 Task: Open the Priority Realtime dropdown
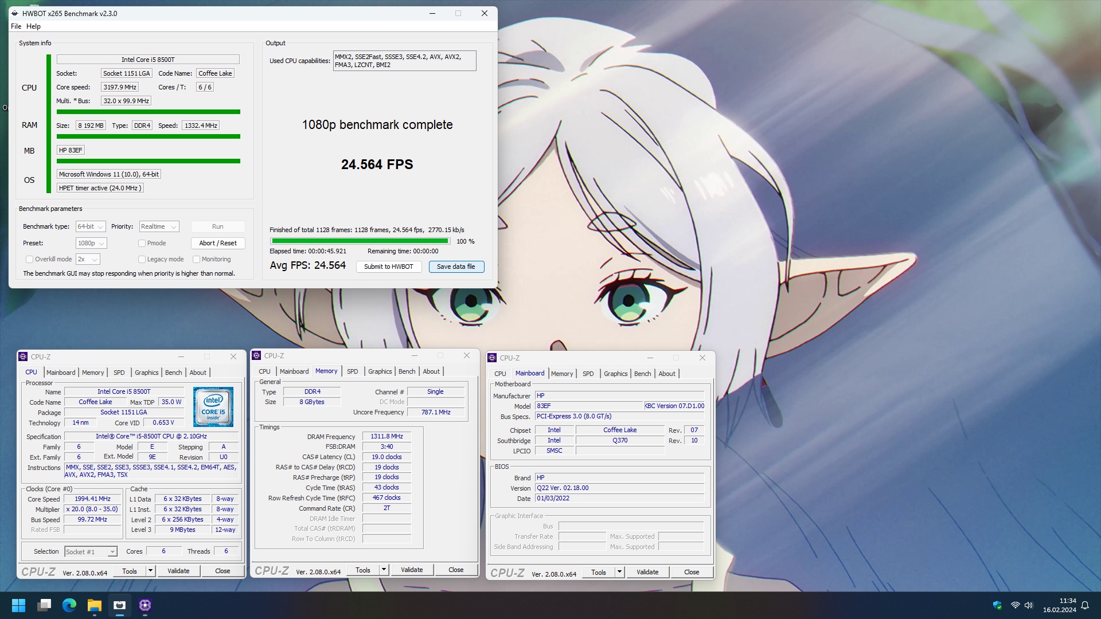(x=159, y=227)
